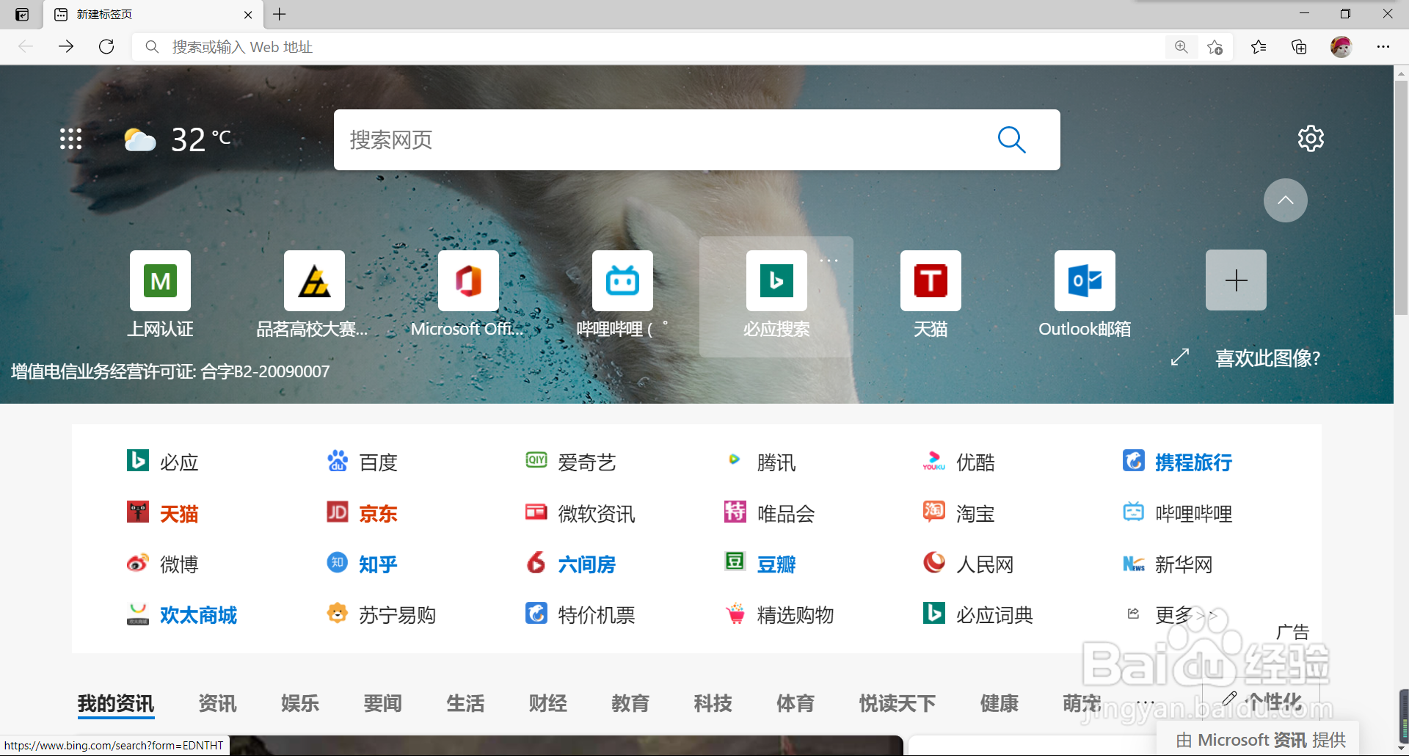
Task: Open more options on 必应搜索 tile
Action: [829, 261]
